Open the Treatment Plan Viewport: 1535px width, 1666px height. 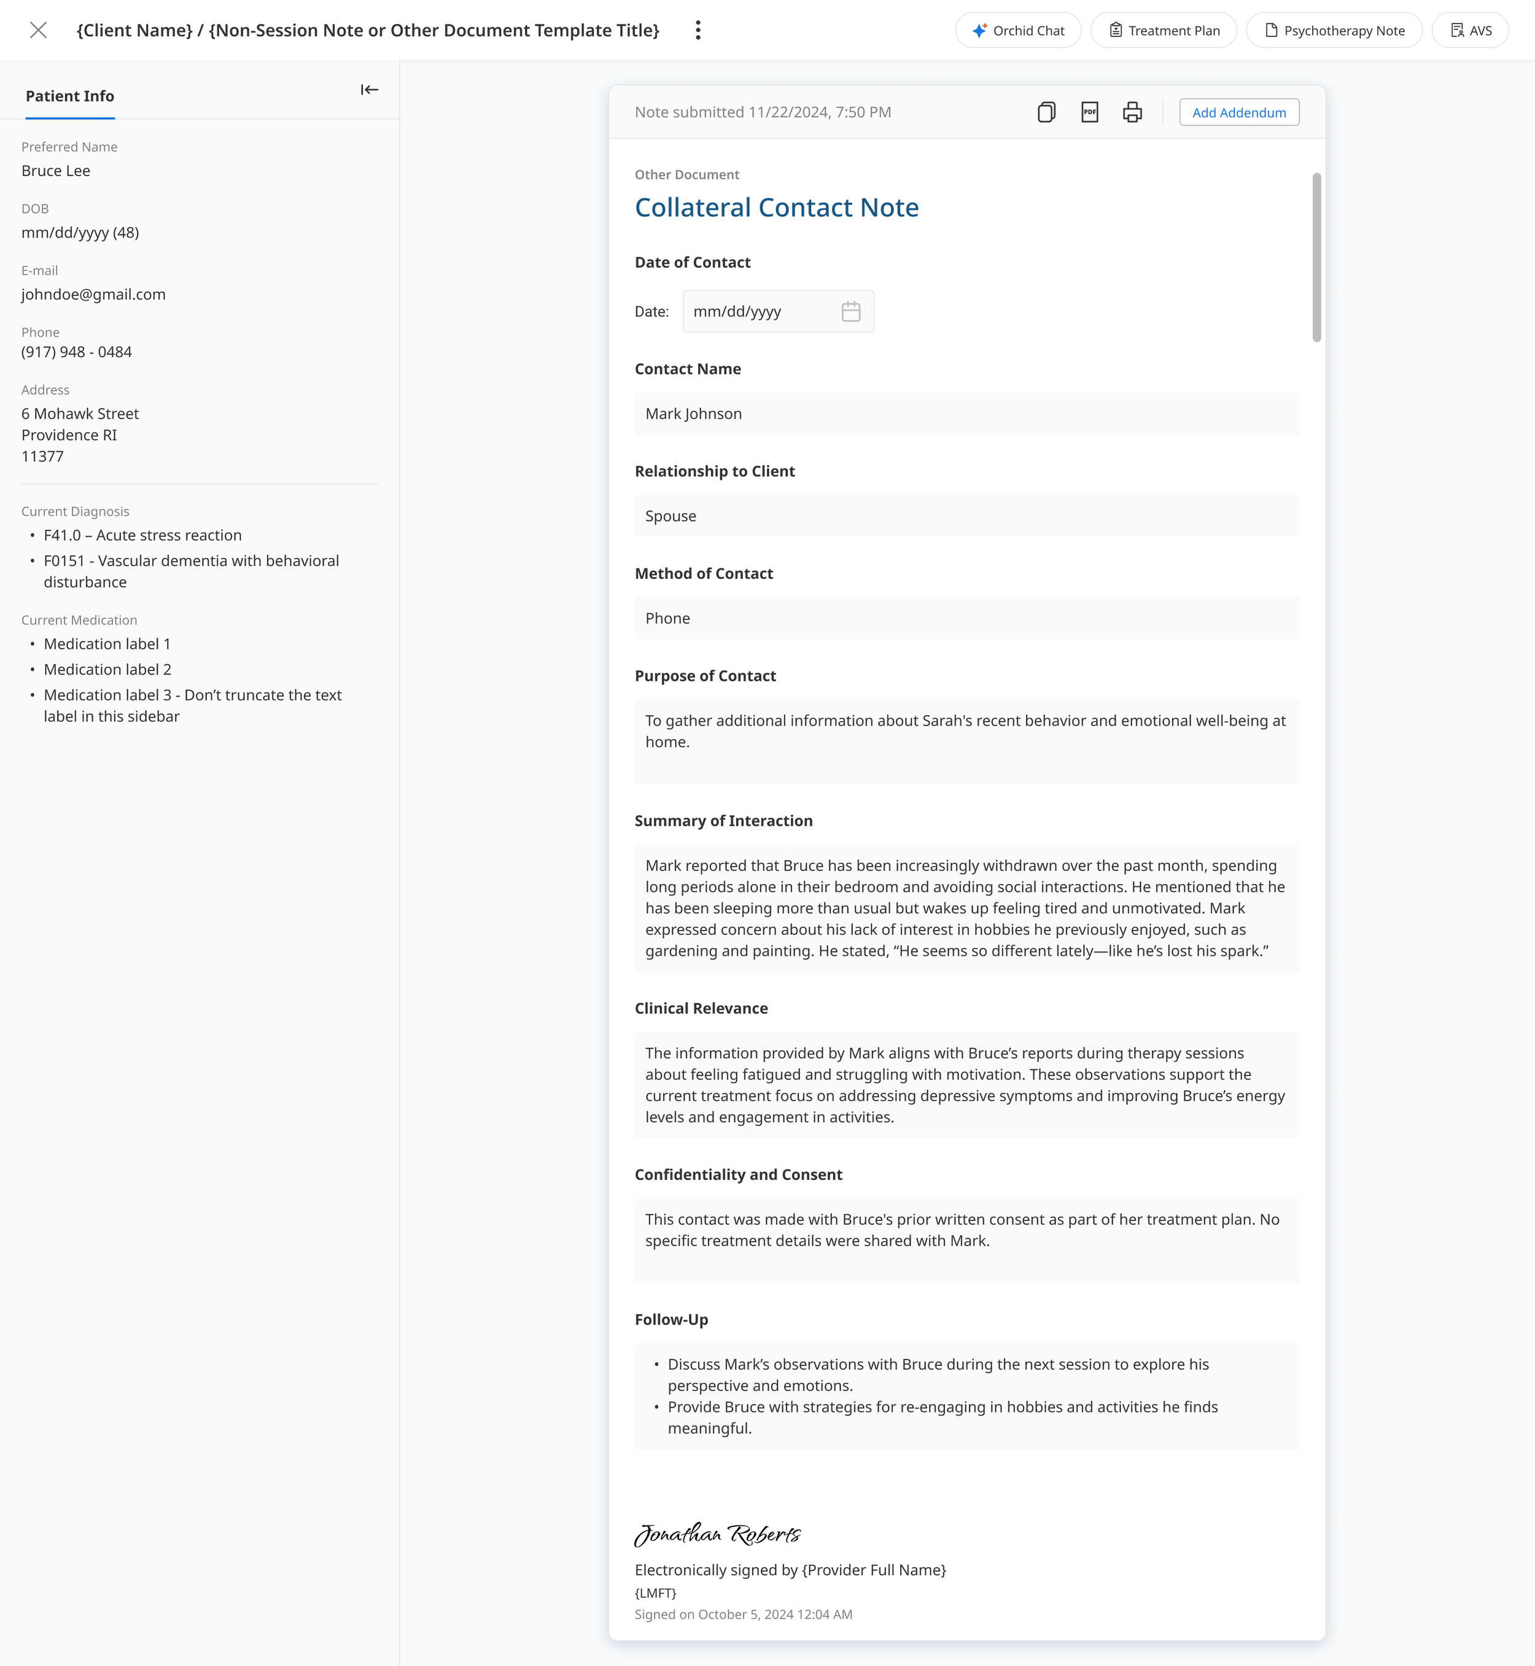click(x=1163, y=31)
